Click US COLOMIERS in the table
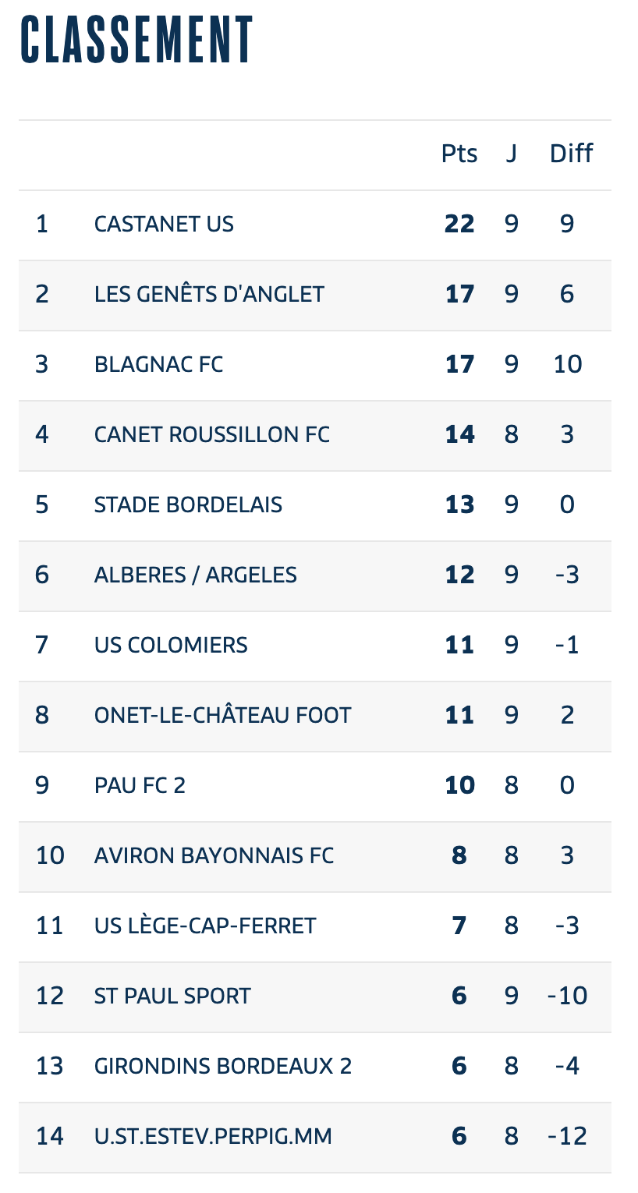638x1193 pixels. pyautogui.click(x=171, y=645)
